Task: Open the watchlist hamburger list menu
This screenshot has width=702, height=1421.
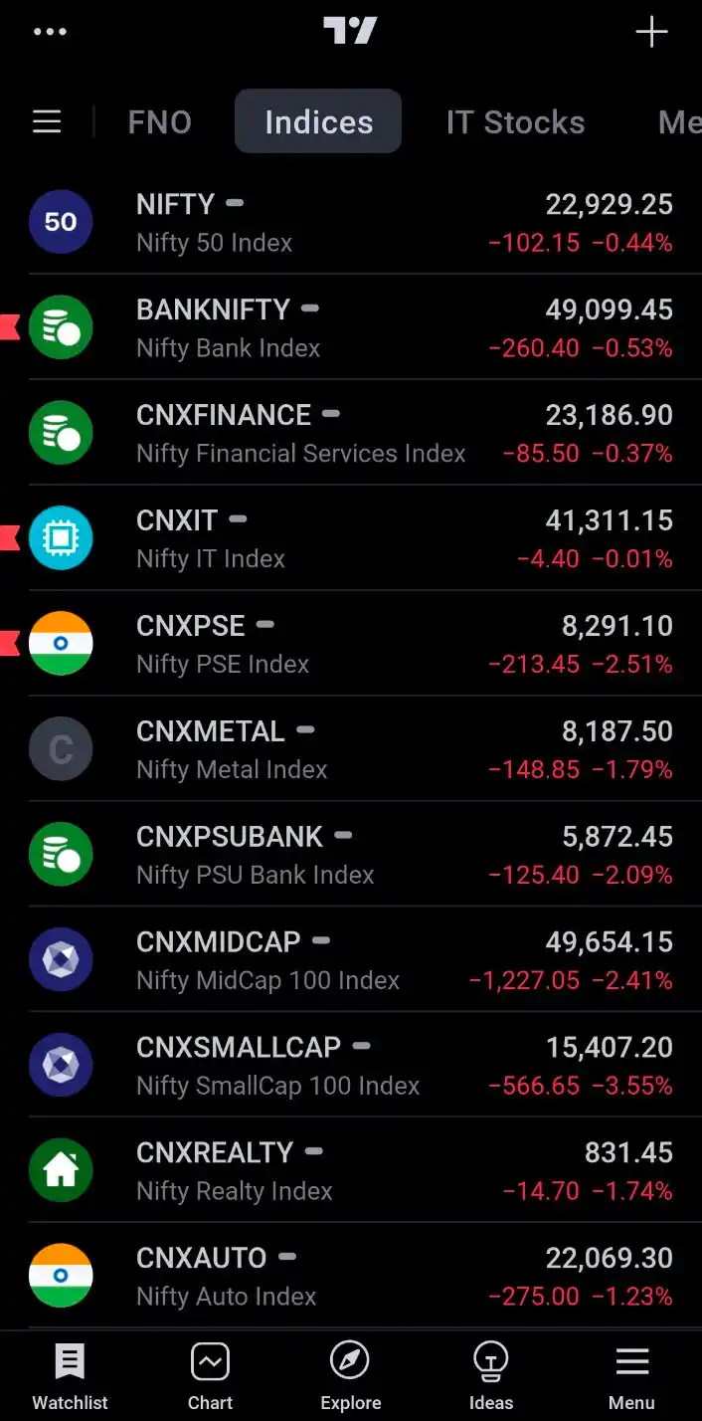Action: (x=47, y=121)
